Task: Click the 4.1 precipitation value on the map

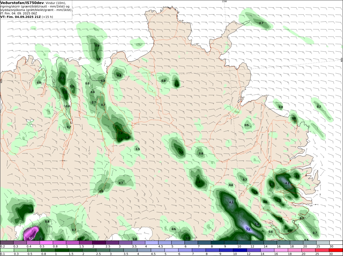Action: click(x=231, y=203)
